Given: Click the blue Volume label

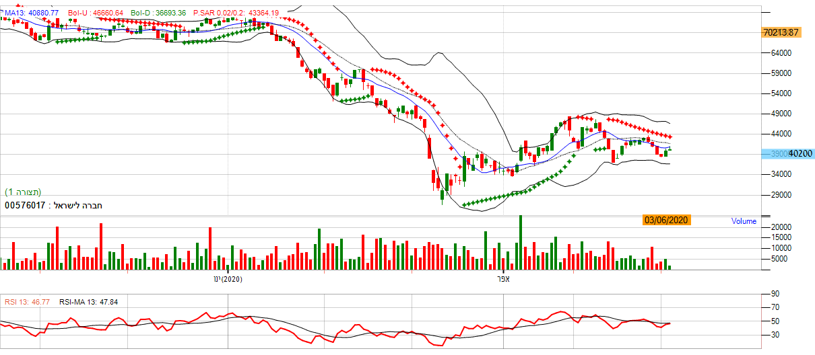Looking at the screenshot, I should tap(744, 221).
